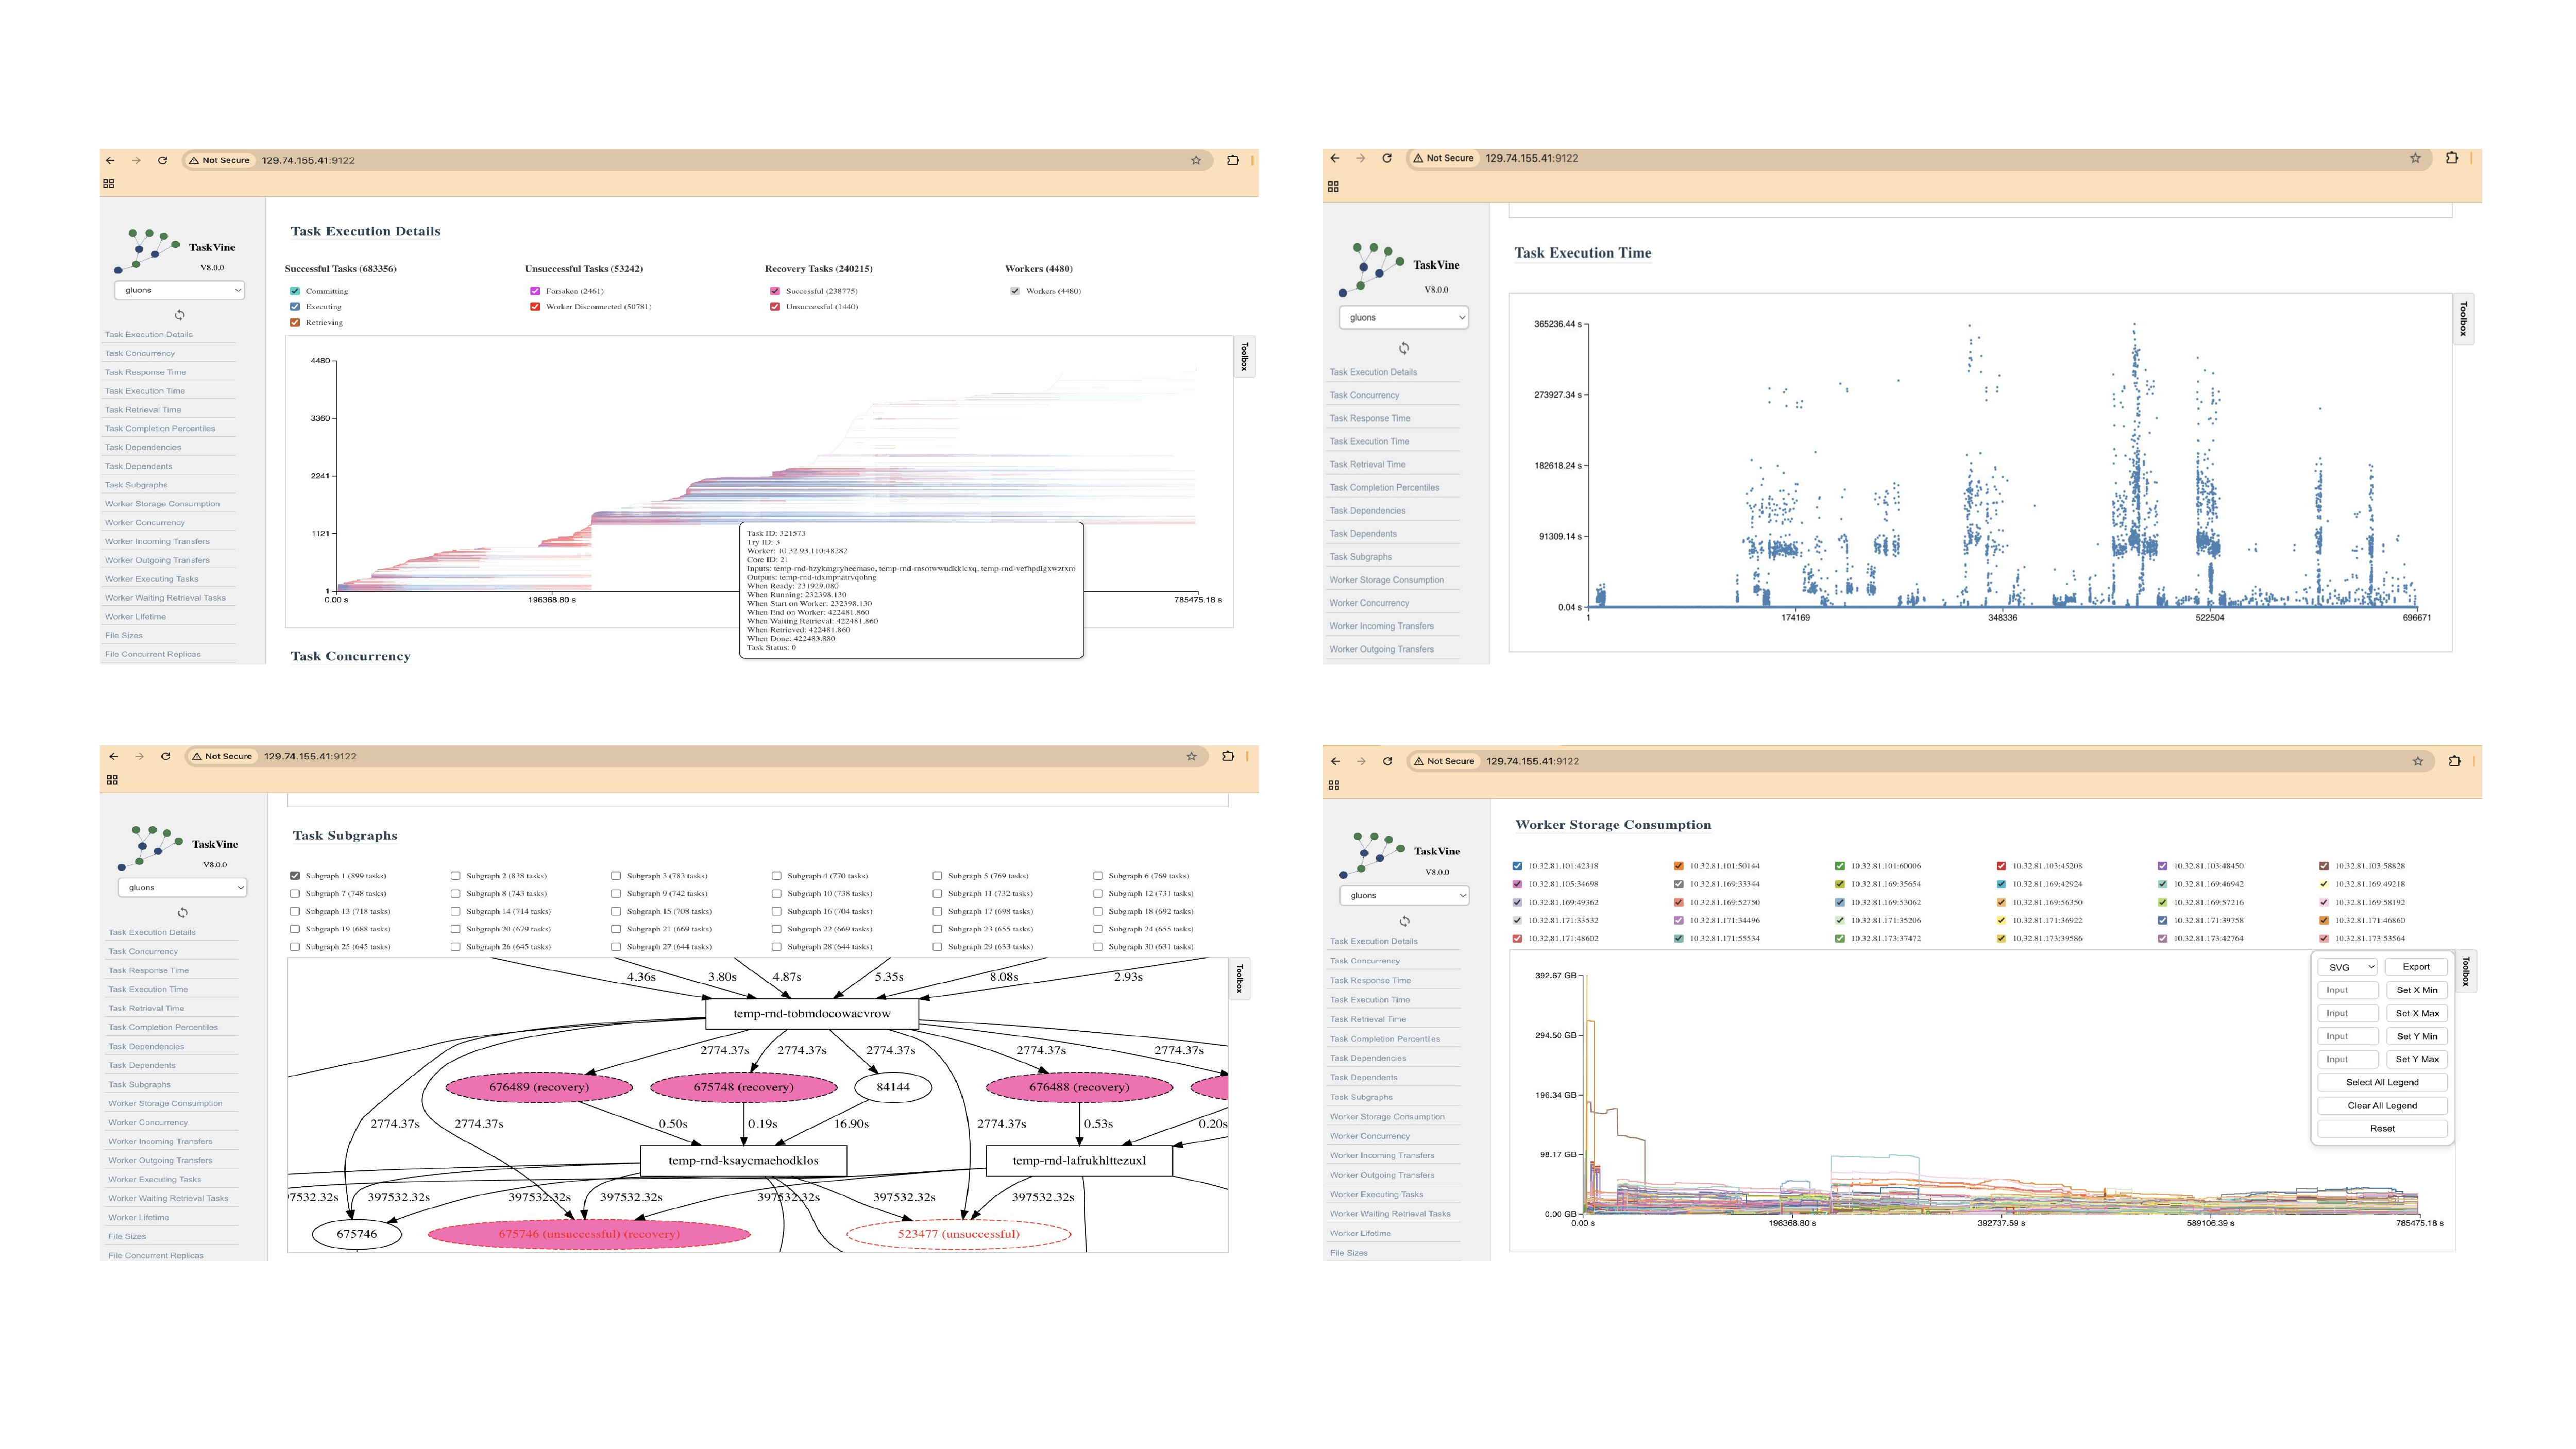This screenshot has height=1449, width=2576.
Task: Reload page in the Task Execution Details window
Action: pyautogui.click(x=162, y=160)
